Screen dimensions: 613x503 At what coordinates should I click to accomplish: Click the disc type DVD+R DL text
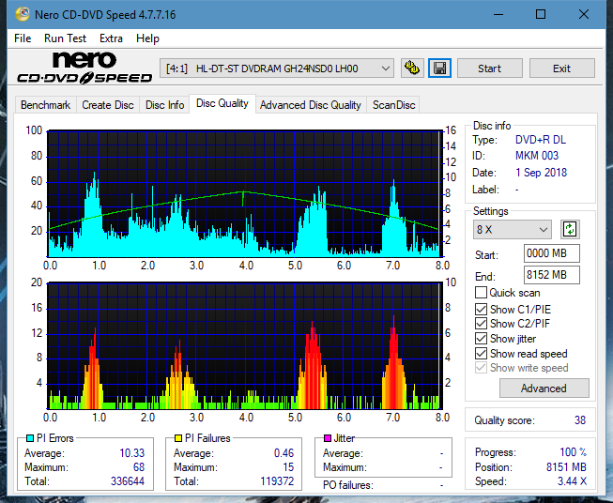(x=541, y=140)
